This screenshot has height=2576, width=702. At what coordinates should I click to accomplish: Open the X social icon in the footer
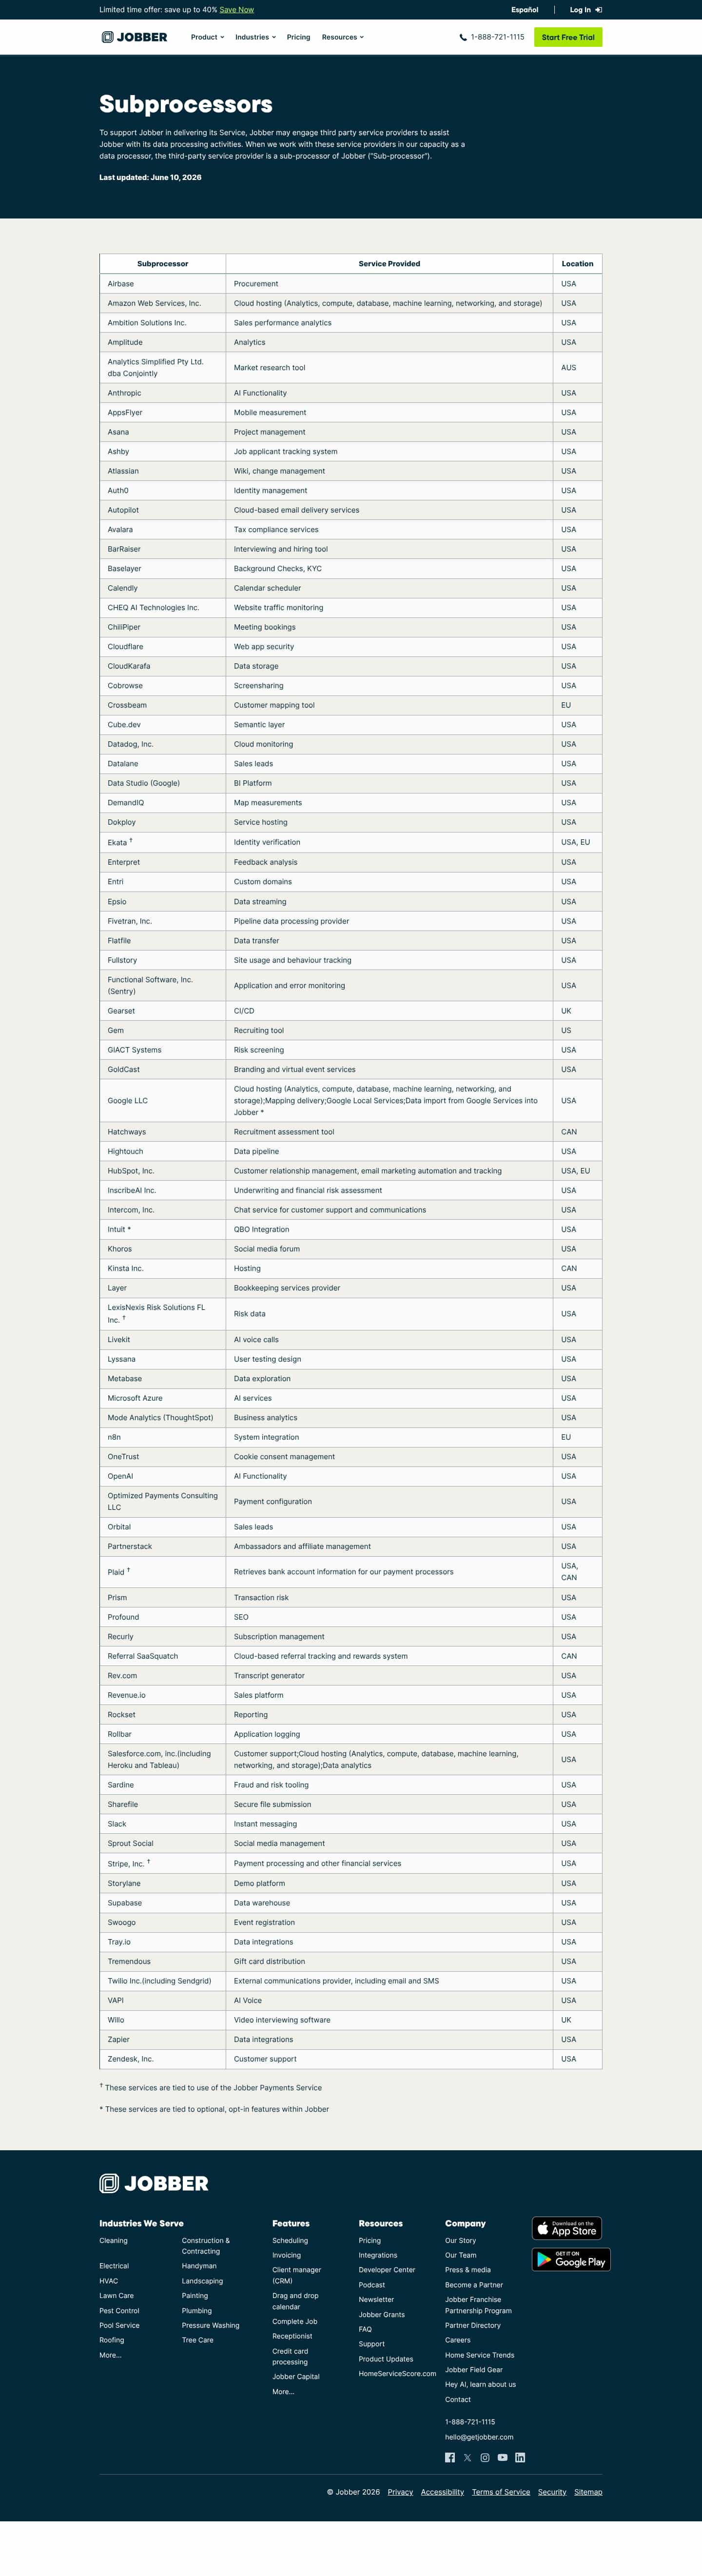[x=467, y=2457]
